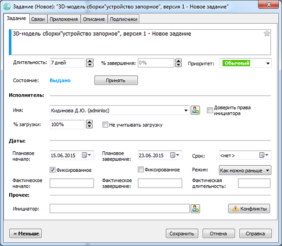Select the Обычный priority green swatch
The width and height of the screenshot is (282, 246).
237,63
